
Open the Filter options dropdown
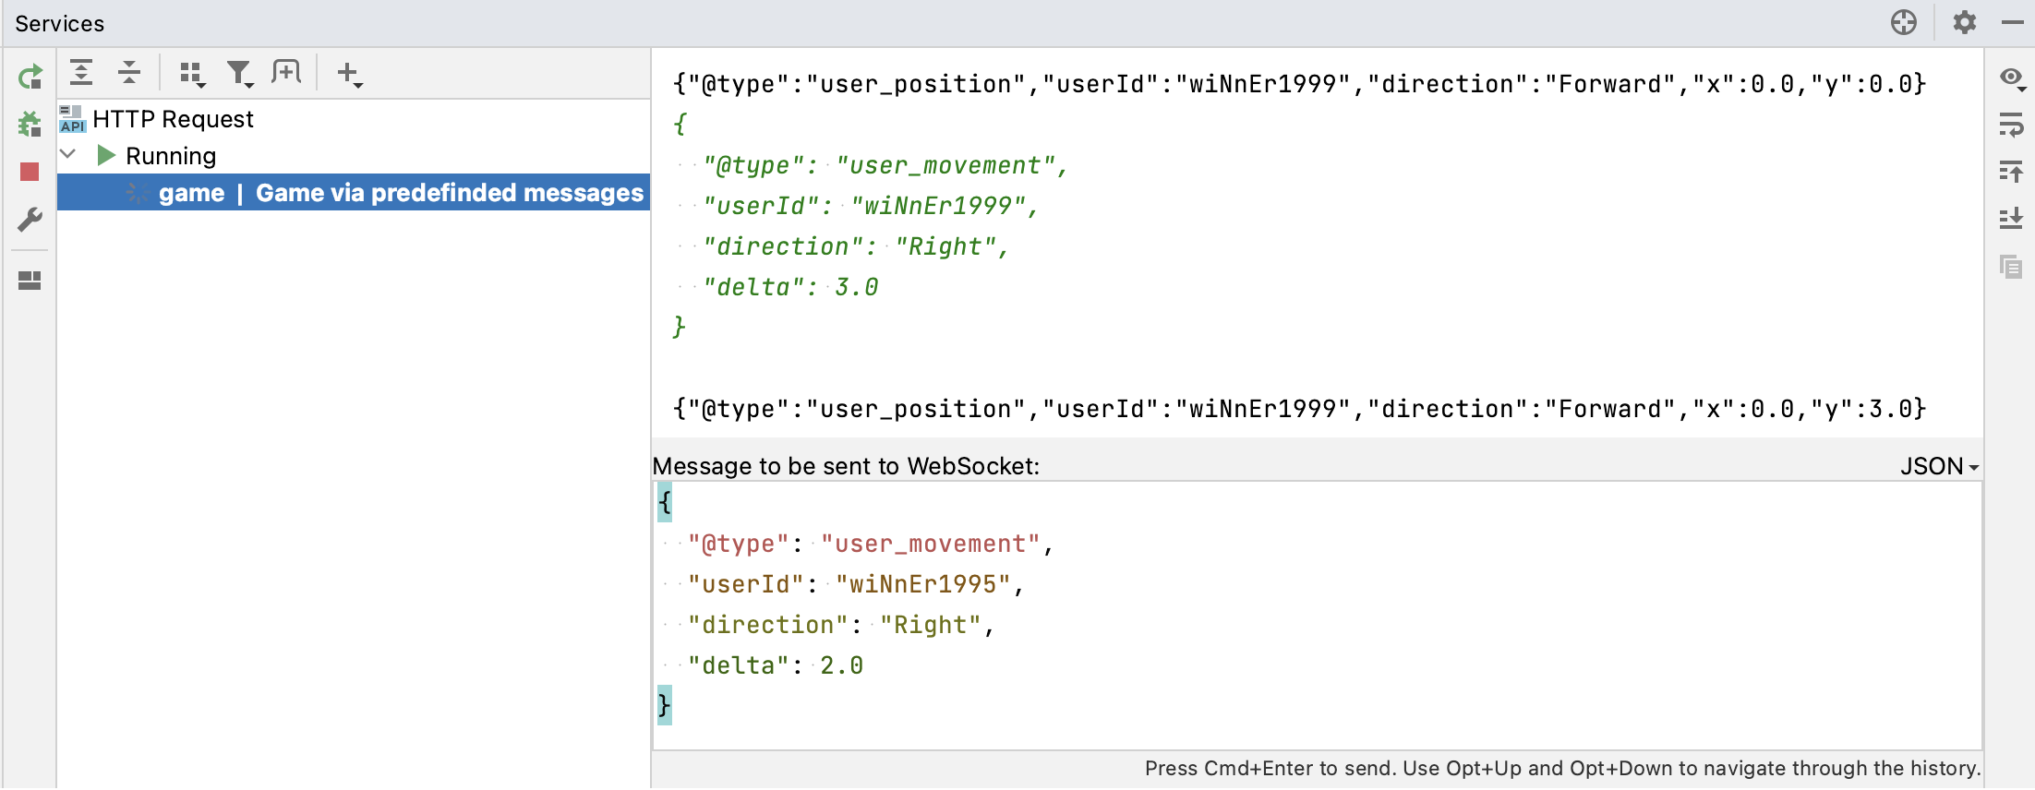click(240, 74)
